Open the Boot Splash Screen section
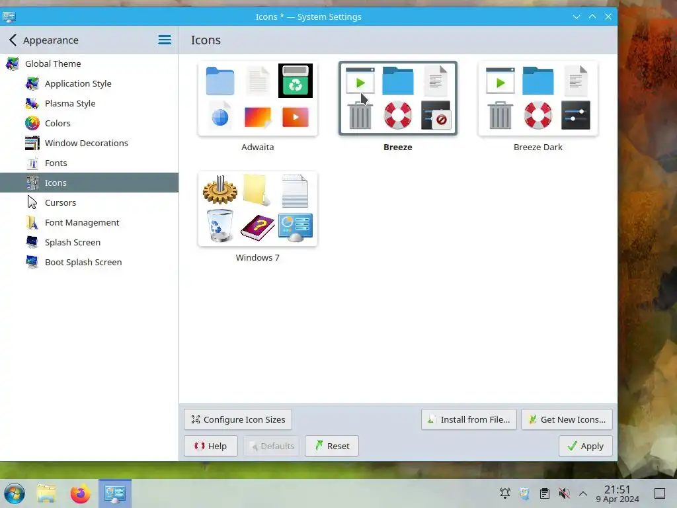 pos(89,262)
